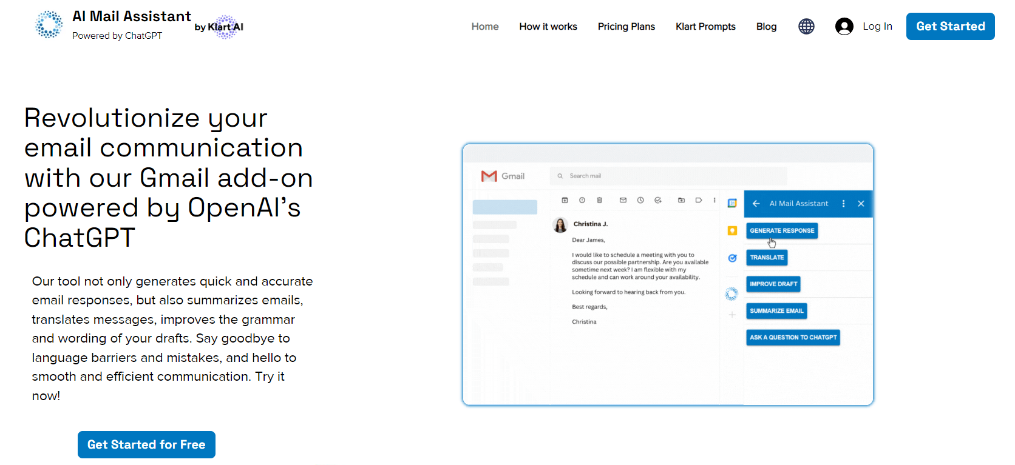Click the Klart AI logo

tap(219, 27)
